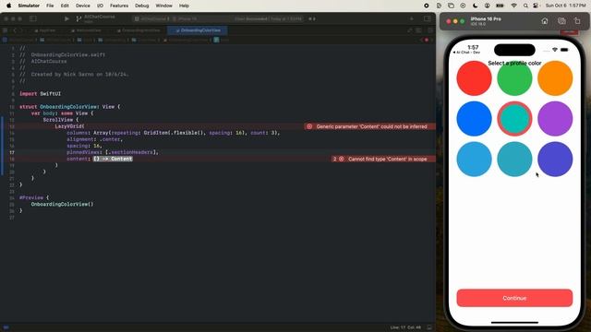Click the adjust editor options icon in tab bar
Screen dimensions: 591x332
(x=418, y=30)
